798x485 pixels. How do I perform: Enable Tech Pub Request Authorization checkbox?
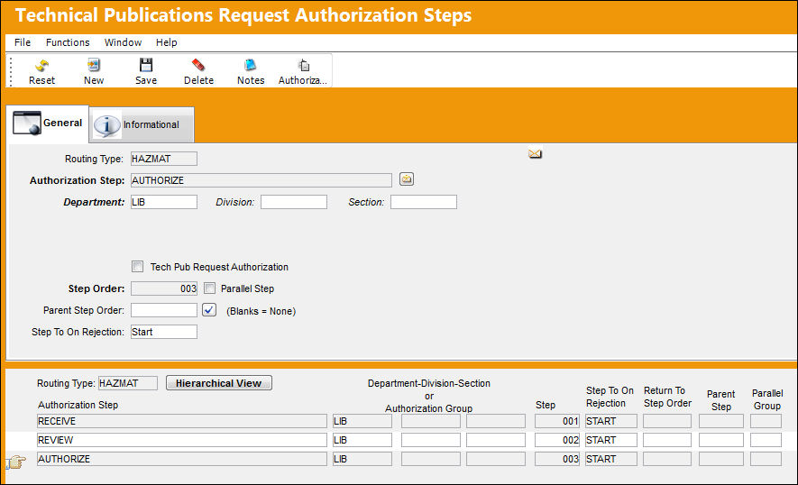tap(137, 267)
